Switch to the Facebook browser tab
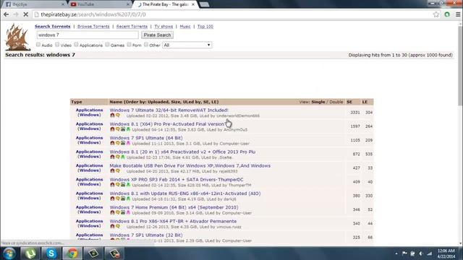The image size is (463, 260). click(x=35, y=4)
